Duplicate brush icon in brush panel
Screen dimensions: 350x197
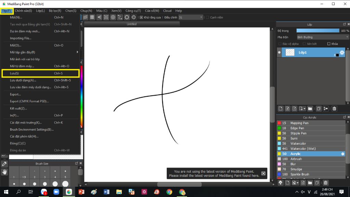[317, 183]
